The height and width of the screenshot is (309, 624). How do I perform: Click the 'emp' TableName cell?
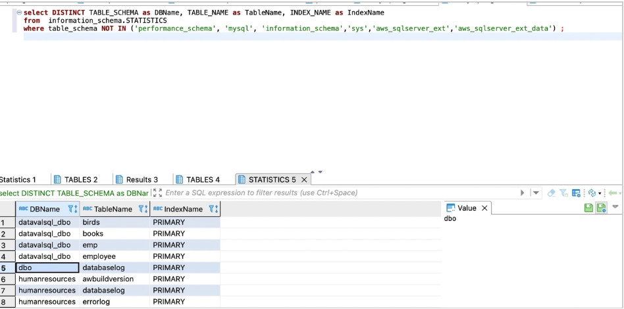coord(115,245)
